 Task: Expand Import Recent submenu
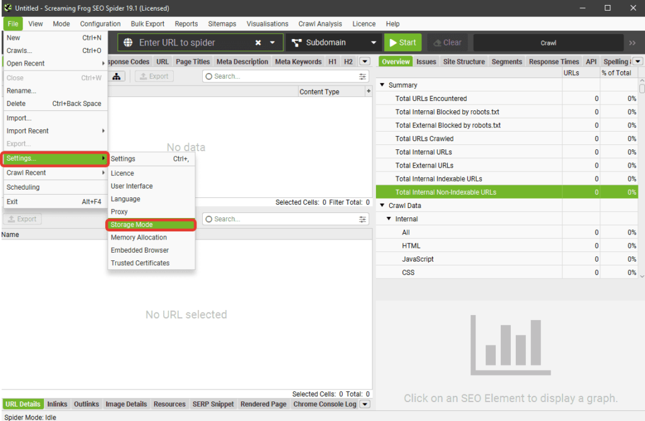click(x=55, y=131)
